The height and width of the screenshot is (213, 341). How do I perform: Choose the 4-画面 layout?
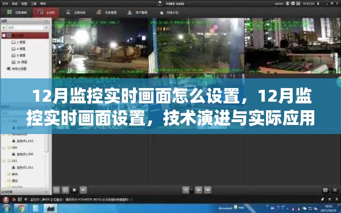[x=19, y=49]
